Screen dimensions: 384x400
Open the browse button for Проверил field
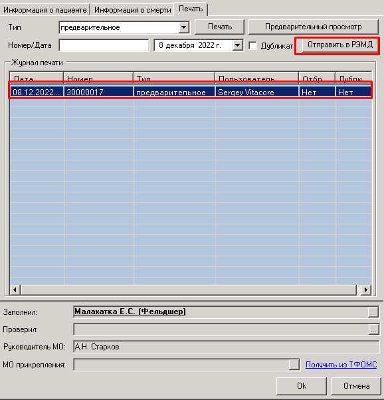pyautogui.click(x=373, y=329)
